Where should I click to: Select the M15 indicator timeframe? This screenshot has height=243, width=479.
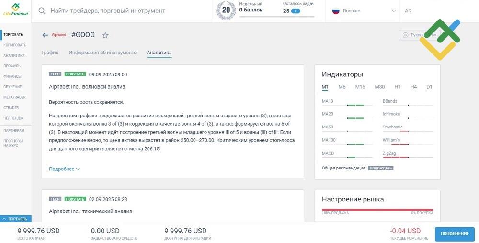(360, 87)
